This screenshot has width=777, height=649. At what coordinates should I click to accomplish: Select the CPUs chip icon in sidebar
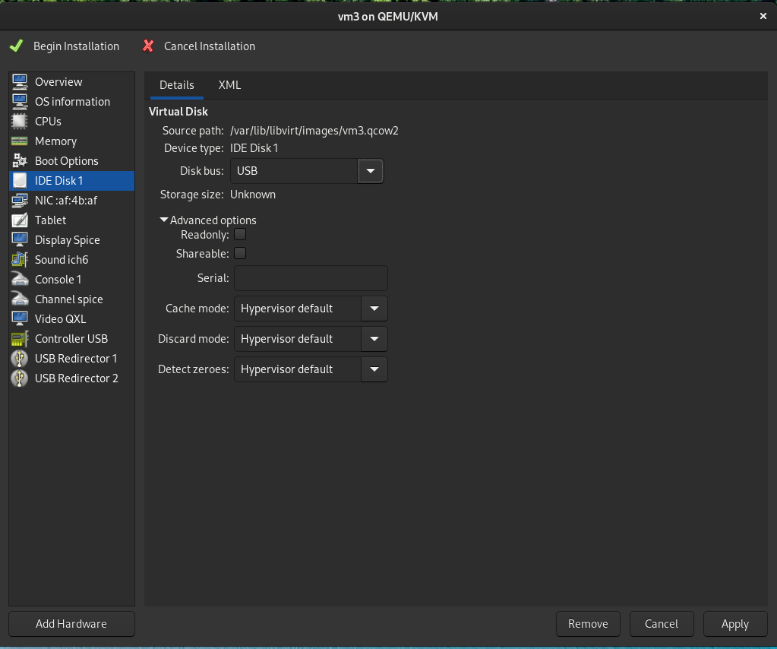(x=21, y=122)
